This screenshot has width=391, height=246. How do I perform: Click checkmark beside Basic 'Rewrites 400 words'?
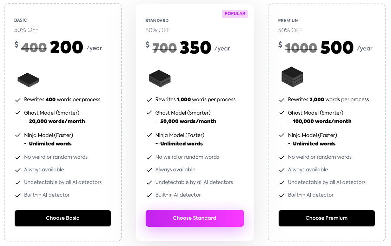coord(18,100)
